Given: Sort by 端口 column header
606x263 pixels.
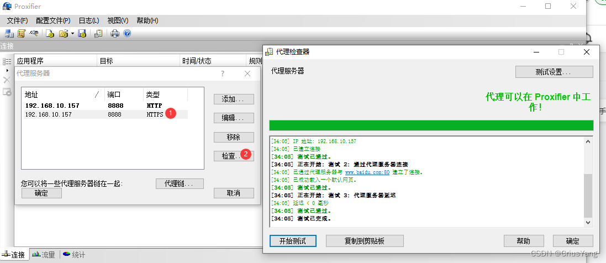Looking at the screenshot, I should pos(123,95).
